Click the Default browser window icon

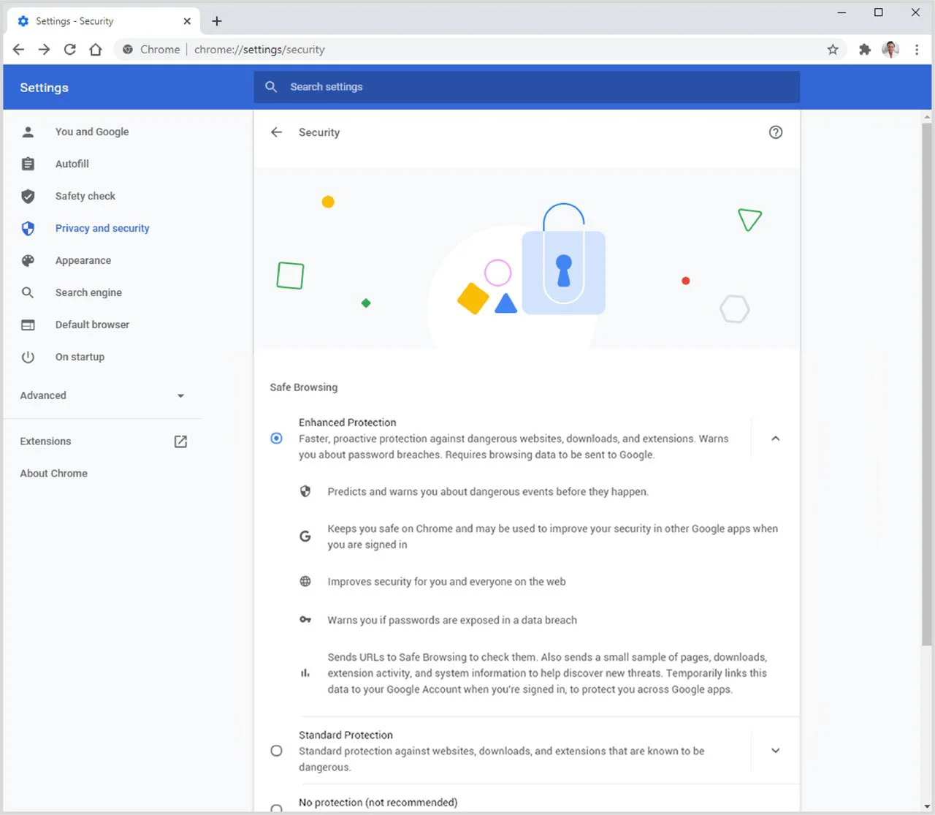[28, 325]
